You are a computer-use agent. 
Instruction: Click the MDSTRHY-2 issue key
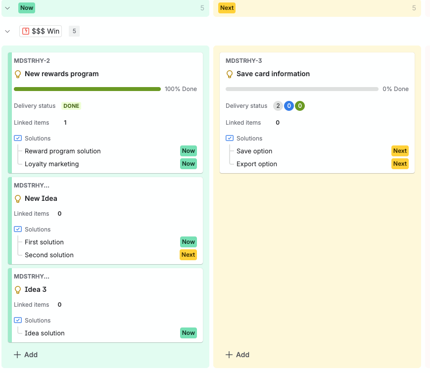(x=32, y=61)
